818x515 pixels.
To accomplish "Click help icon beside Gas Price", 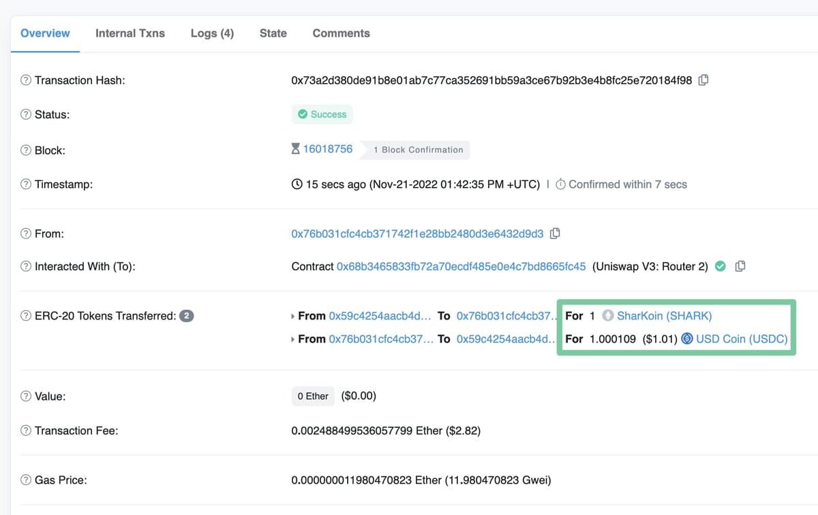I will point(26,480).
